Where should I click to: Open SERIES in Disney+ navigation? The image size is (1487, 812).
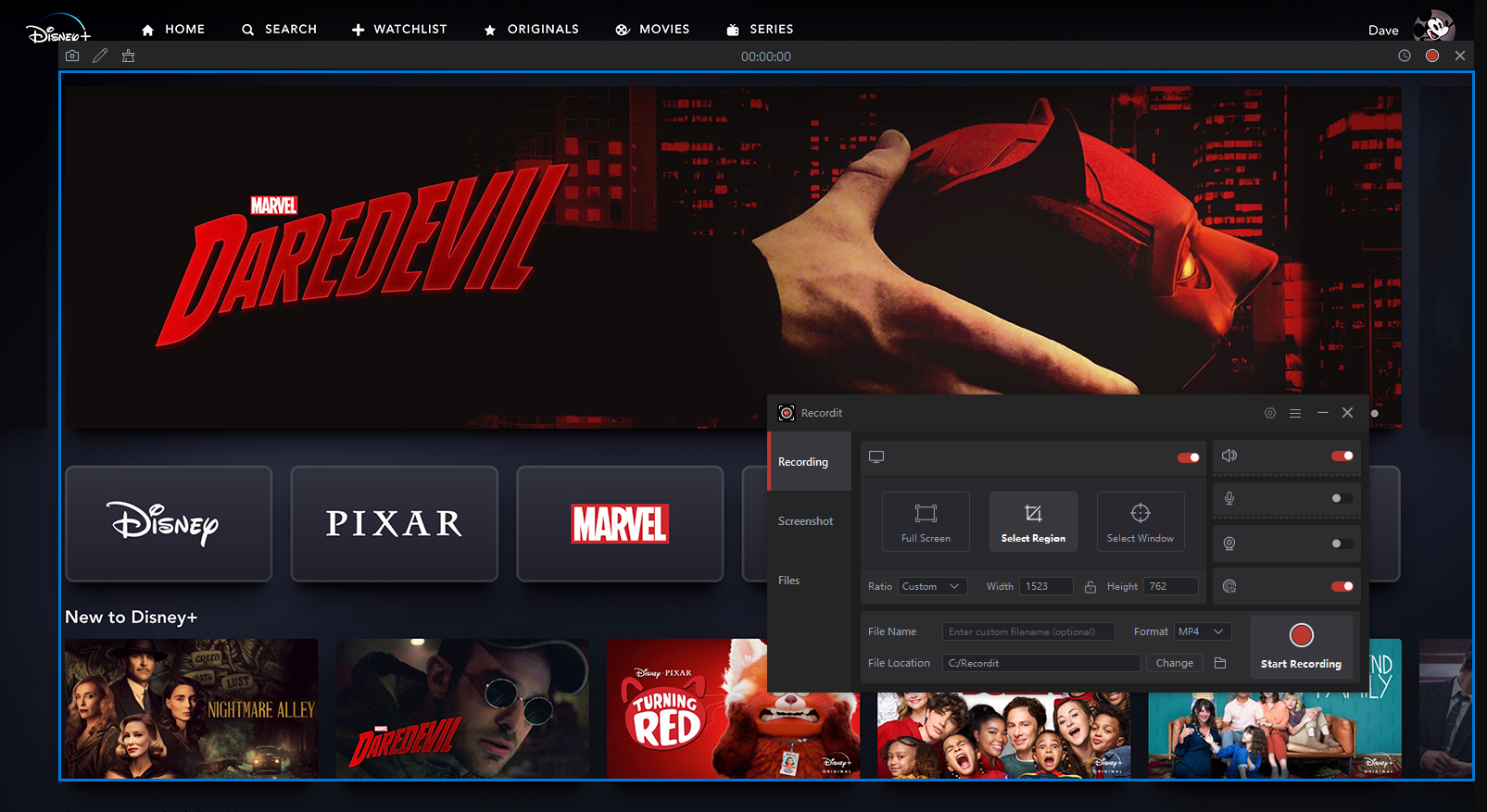(x=760, y=30)
